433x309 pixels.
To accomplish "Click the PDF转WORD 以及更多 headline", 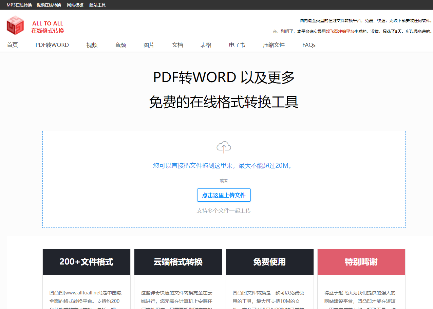I will point(224,77).
